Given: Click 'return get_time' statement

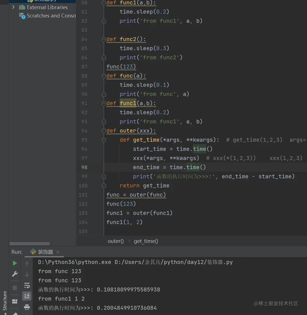Looking at the screenshot, I should (x=144, y=186).
